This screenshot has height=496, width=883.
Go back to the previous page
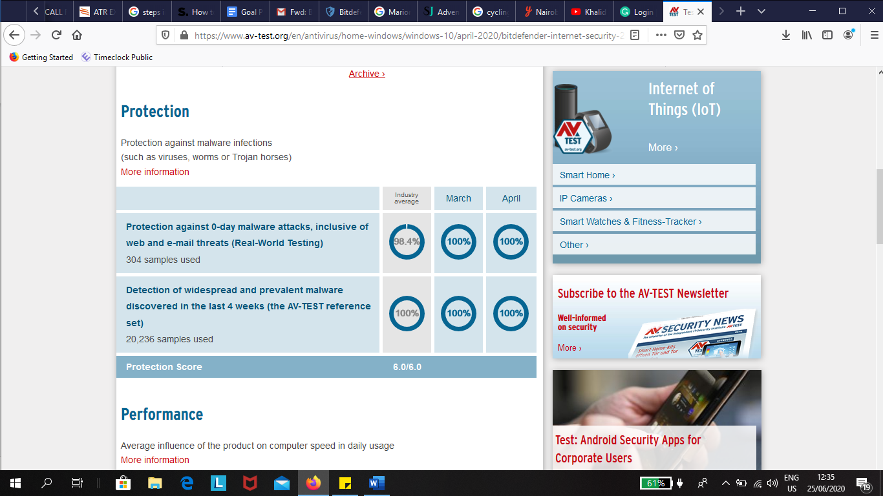point(15,35)
